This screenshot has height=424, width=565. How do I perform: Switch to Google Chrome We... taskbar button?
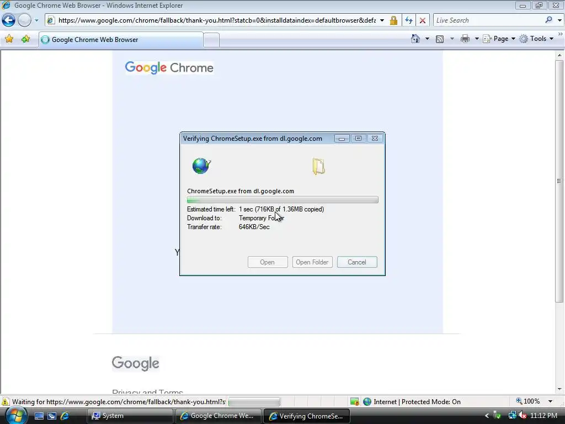[218, 416]
